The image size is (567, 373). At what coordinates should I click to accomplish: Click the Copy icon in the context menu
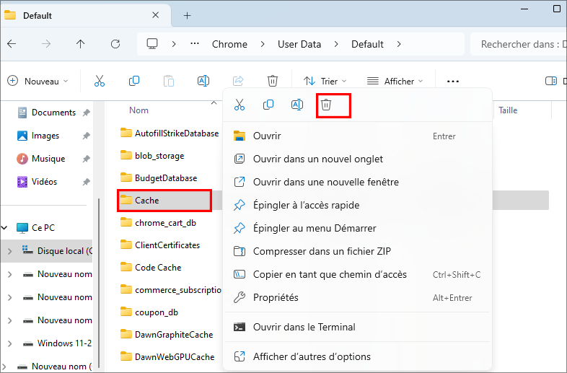point(268,105)
